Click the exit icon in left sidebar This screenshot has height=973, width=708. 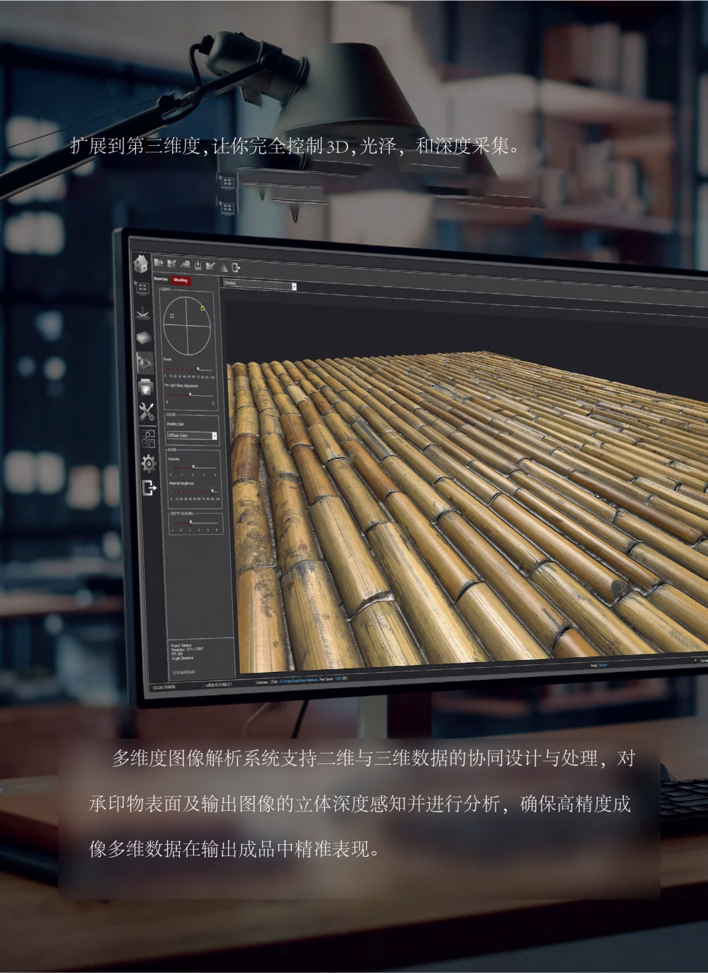click(149, 488)
